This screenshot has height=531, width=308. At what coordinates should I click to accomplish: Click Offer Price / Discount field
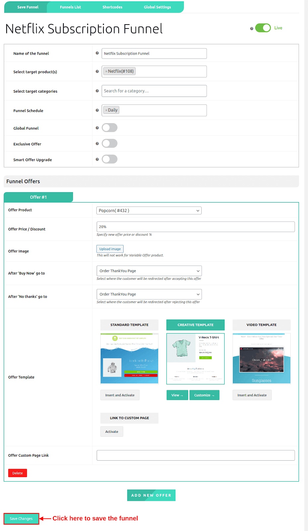(196, 227)
